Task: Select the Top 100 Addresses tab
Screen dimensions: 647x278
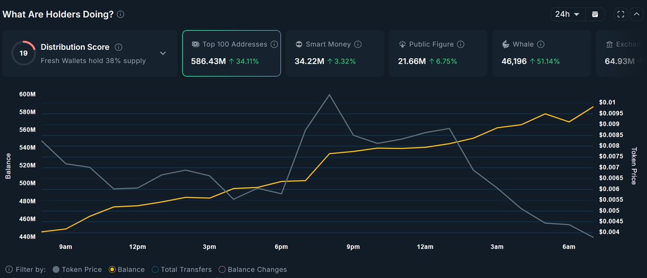Action: tap(231, 53)
